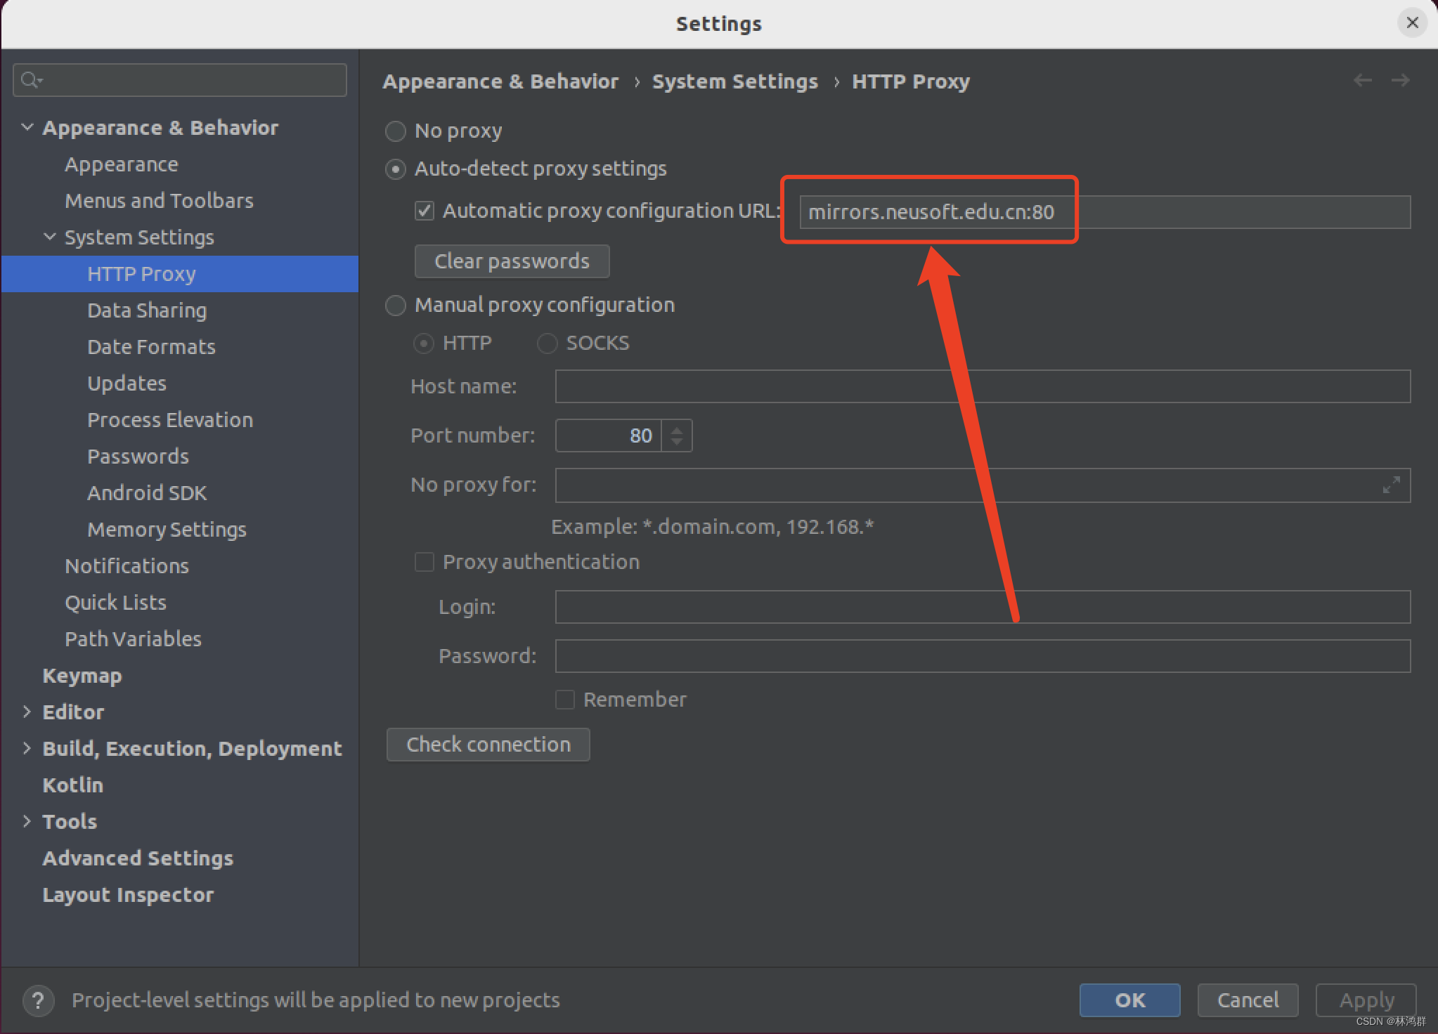Expand the No proxy for field
Image resolution: width=1438 pixels, height=1034 pixels.
1390,485
